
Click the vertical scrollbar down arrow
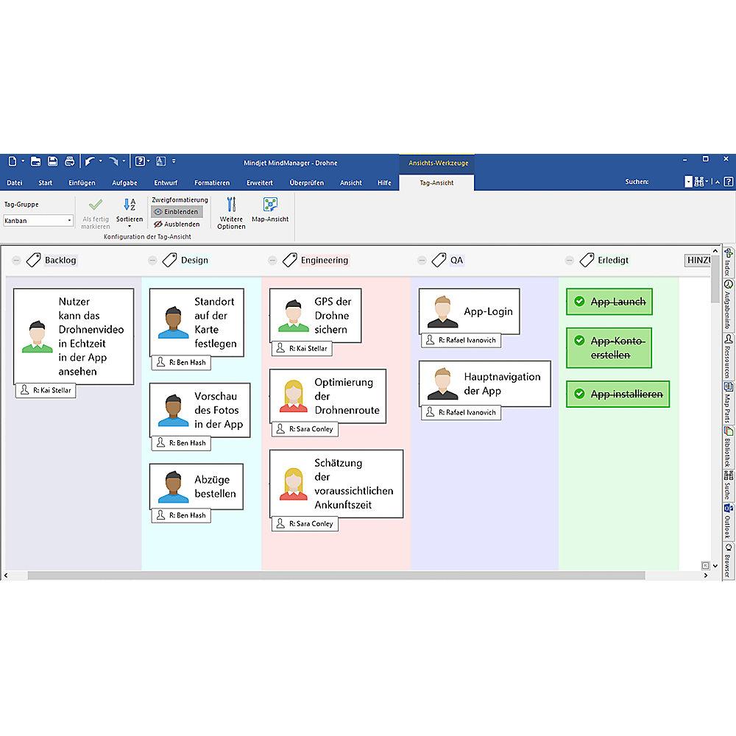pos(715,565)
